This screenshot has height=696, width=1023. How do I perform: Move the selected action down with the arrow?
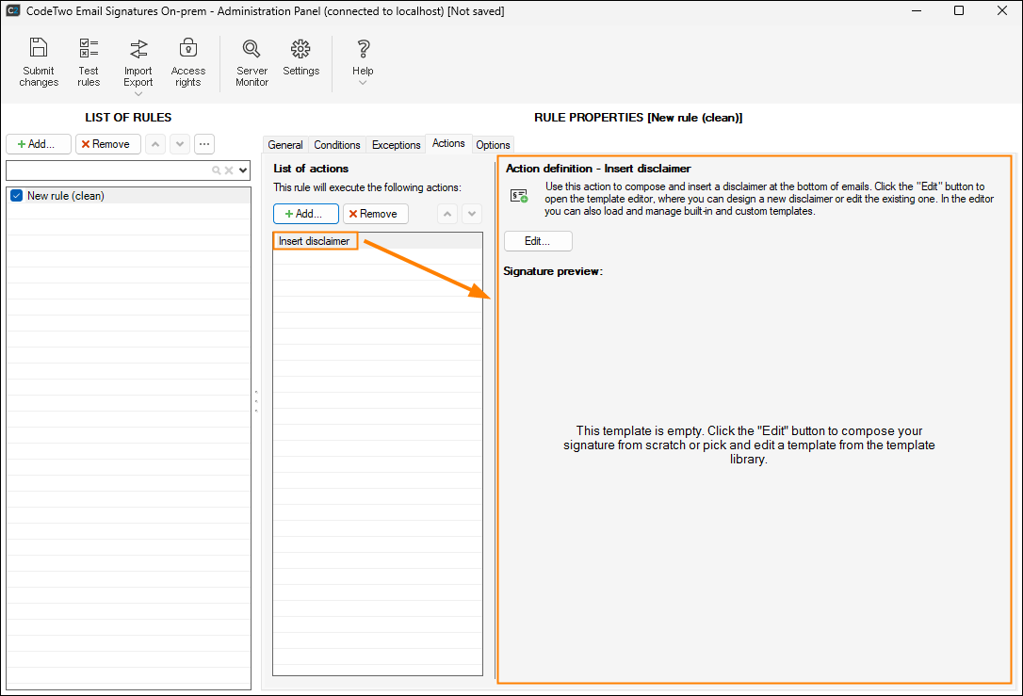(471, 214)
